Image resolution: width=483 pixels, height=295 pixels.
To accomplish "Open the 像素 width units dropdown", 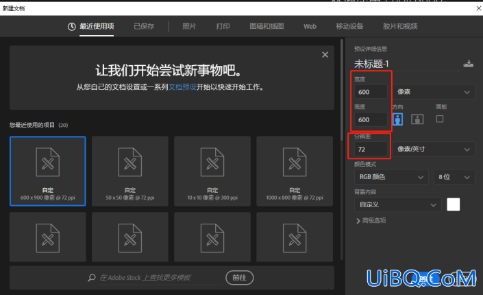I will pyautogui.click(x=434, y=92).
